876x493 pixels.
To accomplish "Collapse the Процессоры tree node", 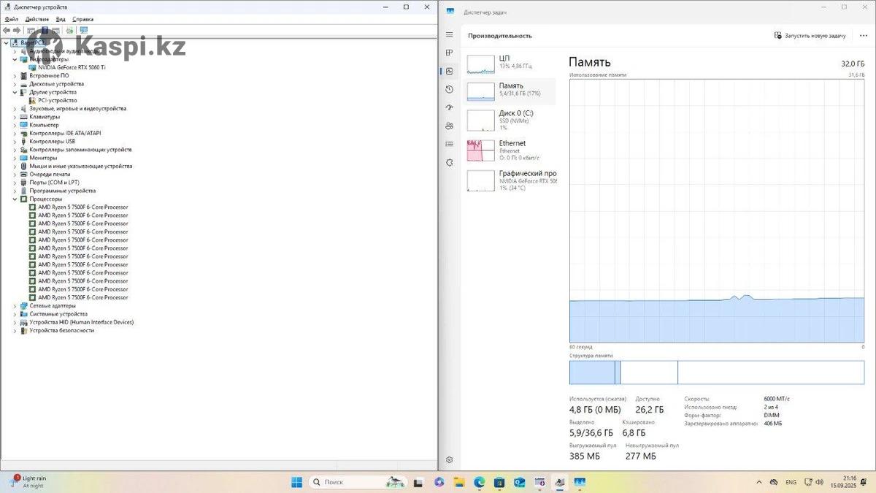I will [x=15, y=199].
